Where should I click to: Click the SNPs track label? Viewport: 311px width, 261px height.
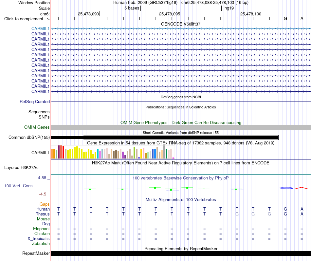(44, 117)
